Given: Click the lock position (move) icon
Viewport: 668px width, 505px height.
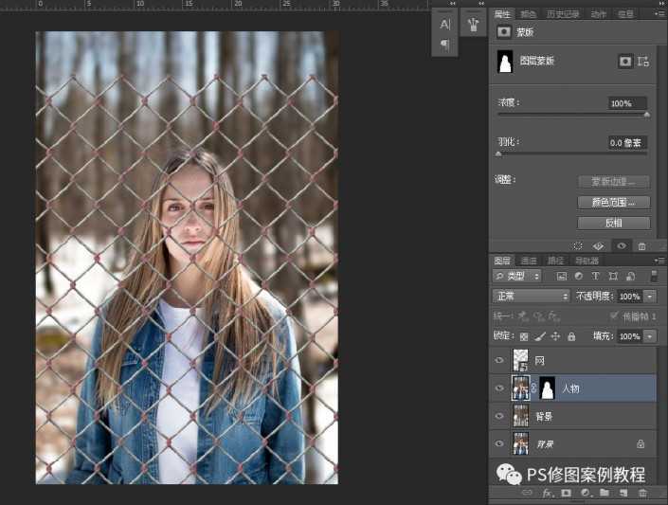Looking at the screenshot, I should tap(555, 336).
